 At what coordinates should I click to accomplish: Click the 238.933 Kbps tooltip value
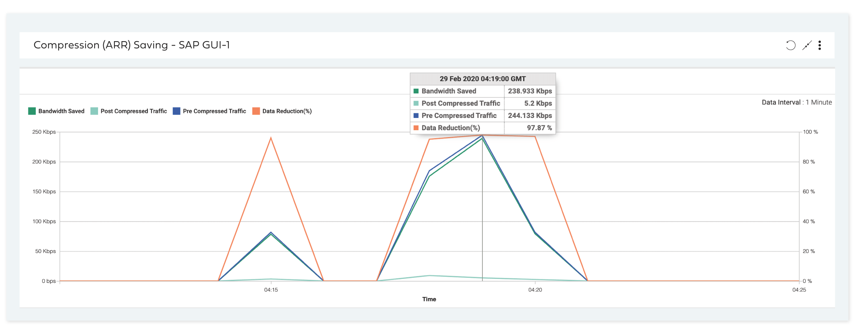pyautogui.click(x=530, y=91)
